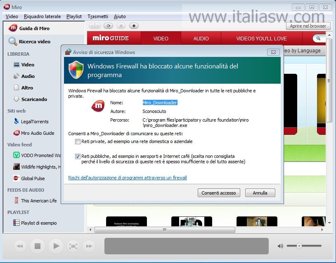Click the Sconosciuto author value

154,111
